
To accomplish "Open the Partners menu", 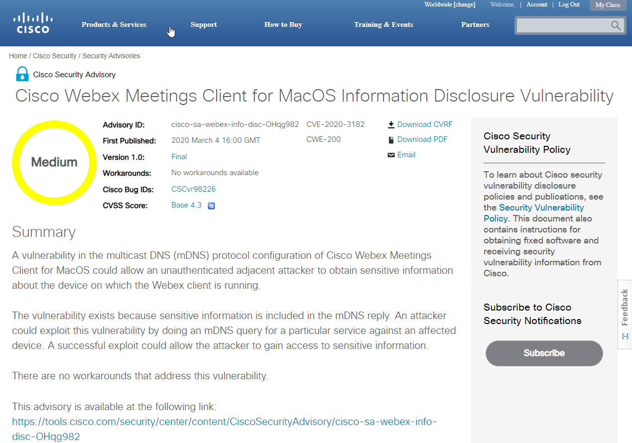I will (475, 24).
